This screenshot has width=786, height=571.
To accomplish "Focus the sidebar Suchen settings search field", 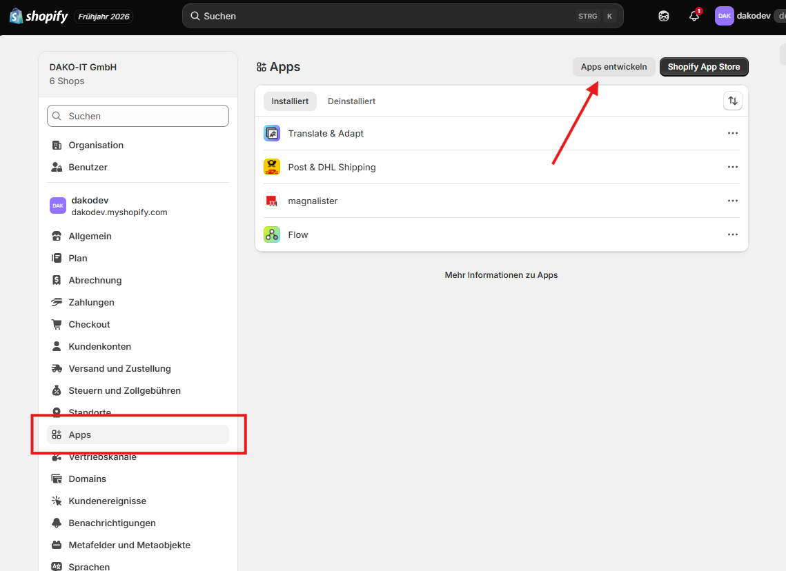I will point(138,116).
